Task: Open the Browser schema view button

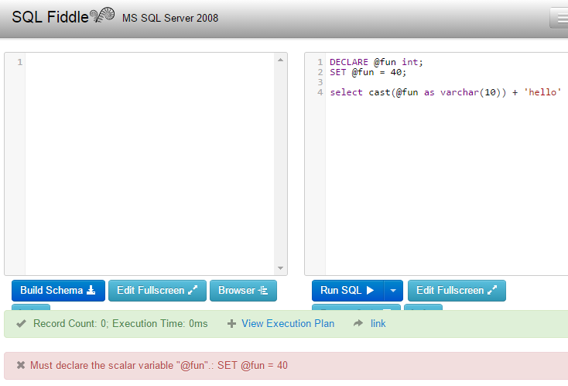Action: pyautogui.click(x=243, y=291)
